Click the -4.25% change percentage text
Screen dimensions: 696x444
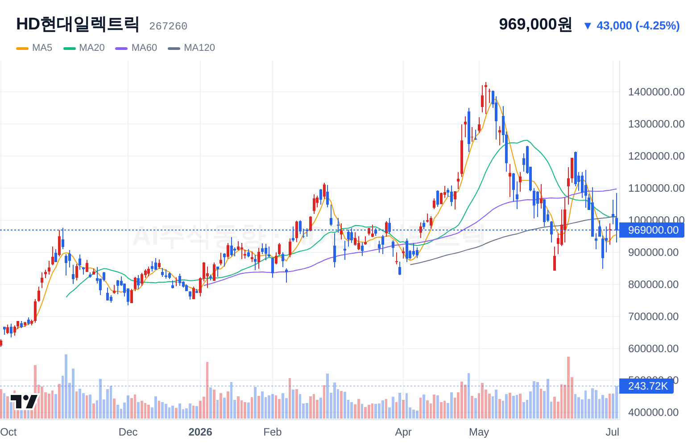(x=658, y=26)
